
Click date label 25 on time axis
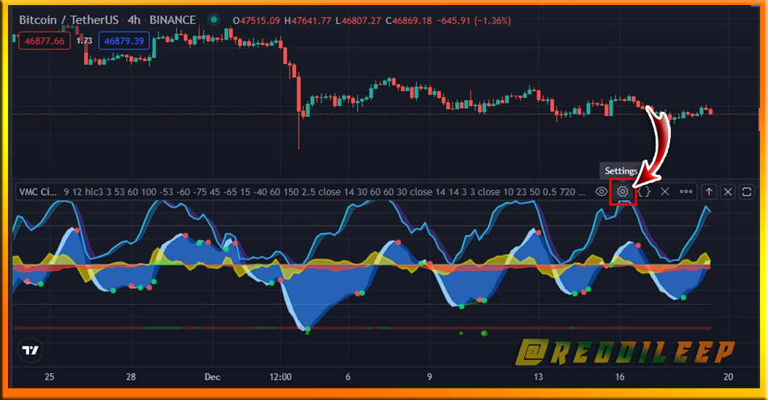click(x=49, y=377)
